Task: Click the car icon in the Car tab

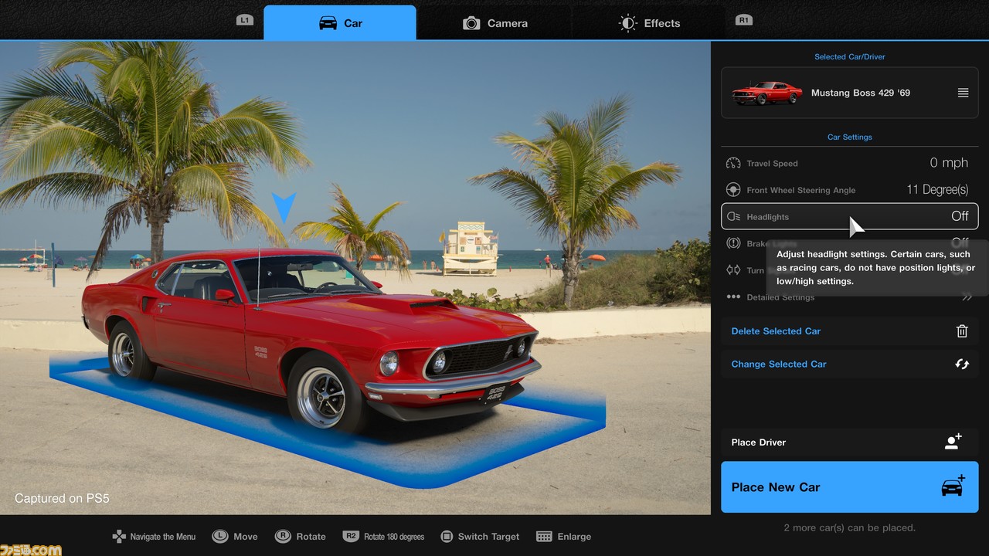Action: tap(328, 23)
